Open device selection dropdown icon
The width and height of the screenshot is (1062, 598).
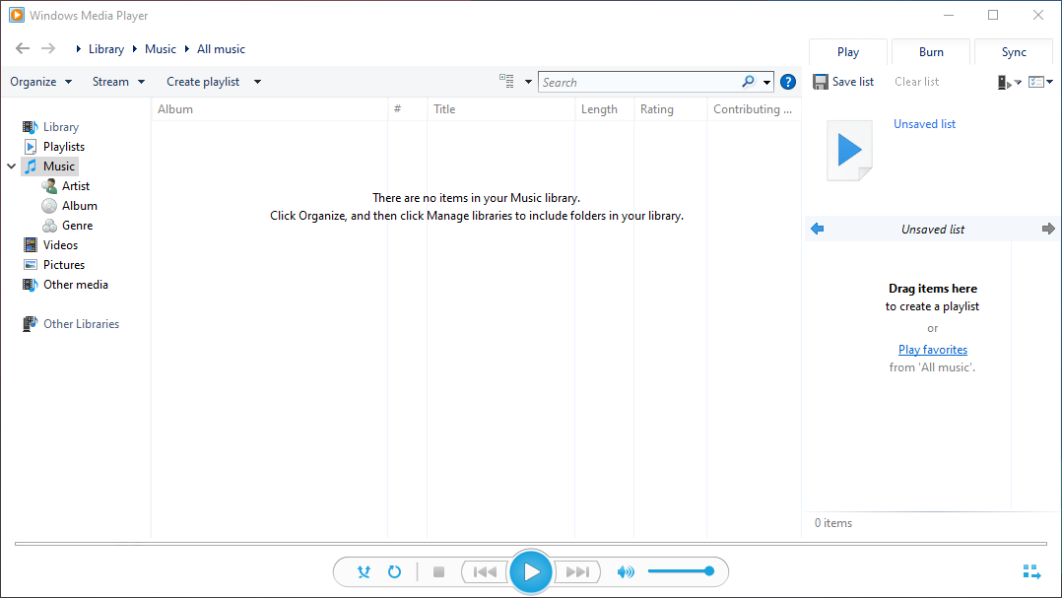click(x=1009, y=82)
